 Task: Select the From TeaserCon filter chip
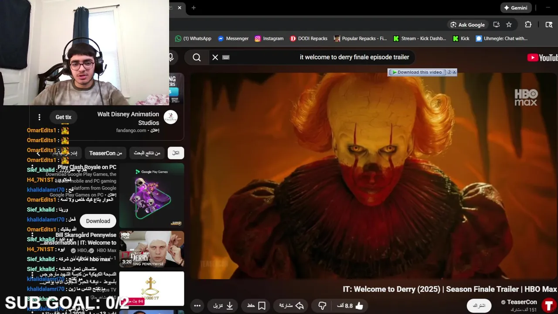coord(105,153)
